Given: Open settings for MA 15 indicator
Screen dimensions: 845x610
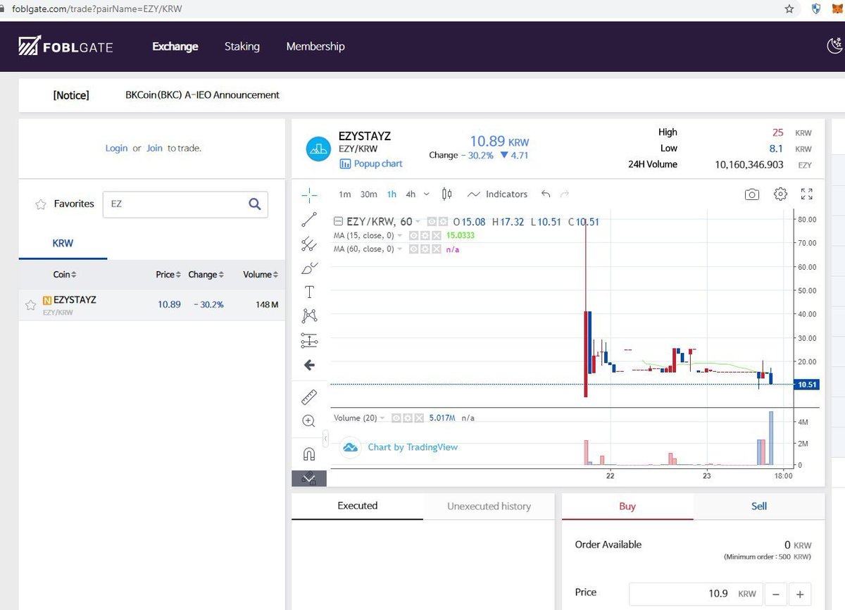Looking at the screenshot, I should (x=425, y=235).
